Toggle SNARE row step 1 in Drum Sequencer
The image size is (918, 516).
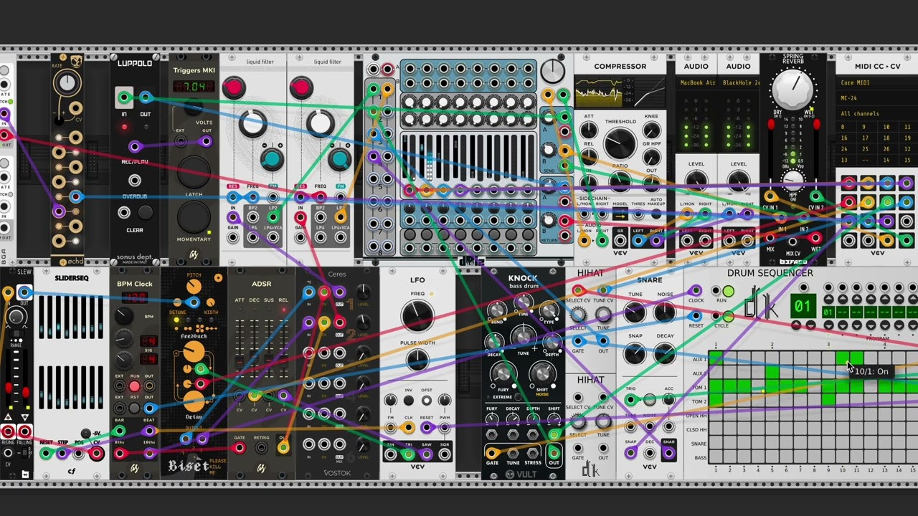716,443
